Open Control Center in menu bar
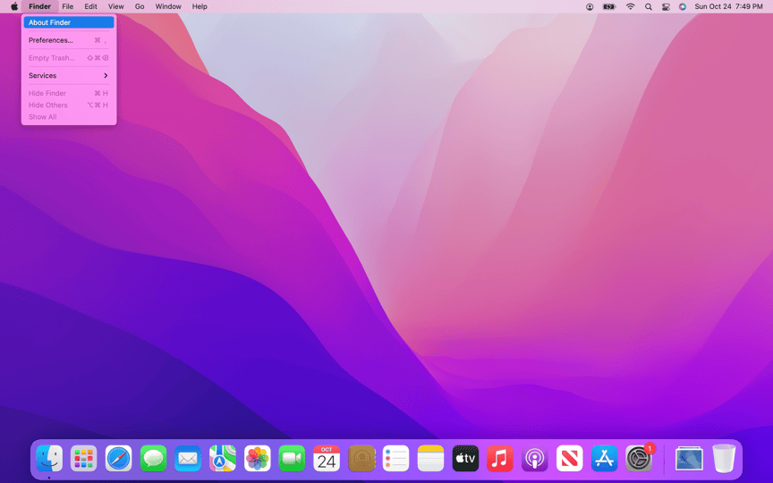This screenshot has height=483, width=773. [666, 6]
